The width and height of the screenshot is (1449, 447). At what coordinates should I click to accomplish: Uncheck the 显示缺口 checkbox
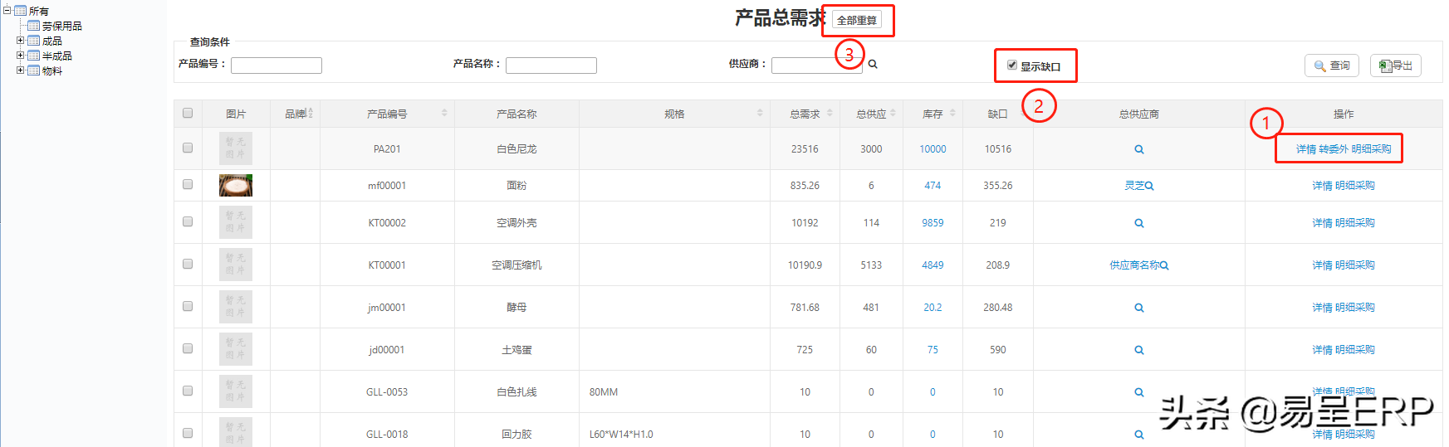click(1011, 65)
